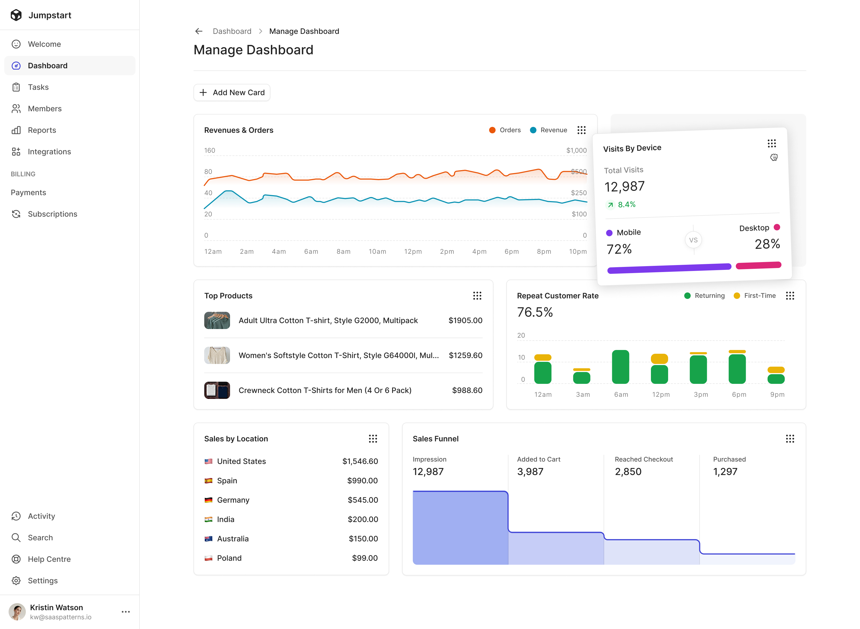Click Kristin Watson's profile avatar
This screenshot has height=629, width=860.
click(x=17, y=612)
